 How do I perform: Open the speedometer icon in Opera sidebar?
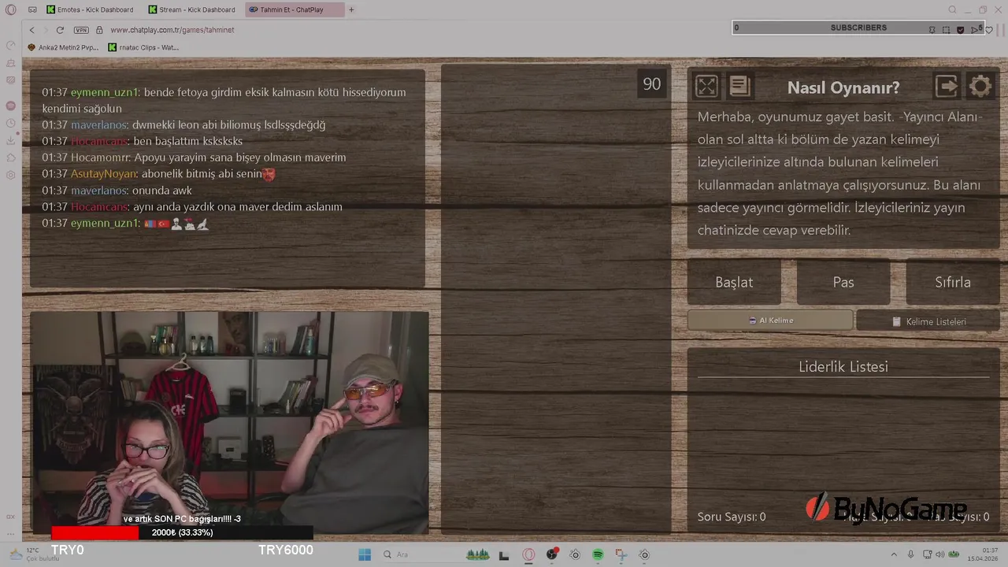tap(10, 45)
